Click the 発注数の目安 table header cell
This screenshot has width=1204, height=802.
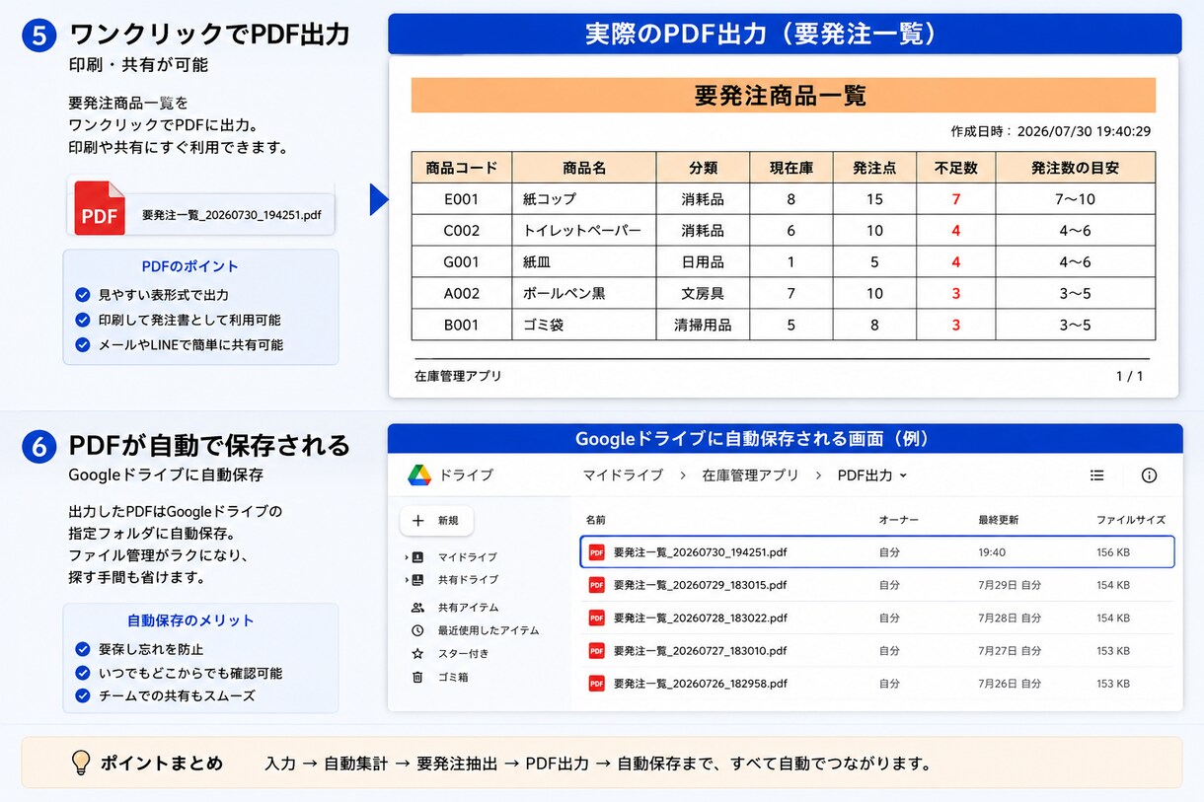pyautogui.click(x=1075, y=168)
